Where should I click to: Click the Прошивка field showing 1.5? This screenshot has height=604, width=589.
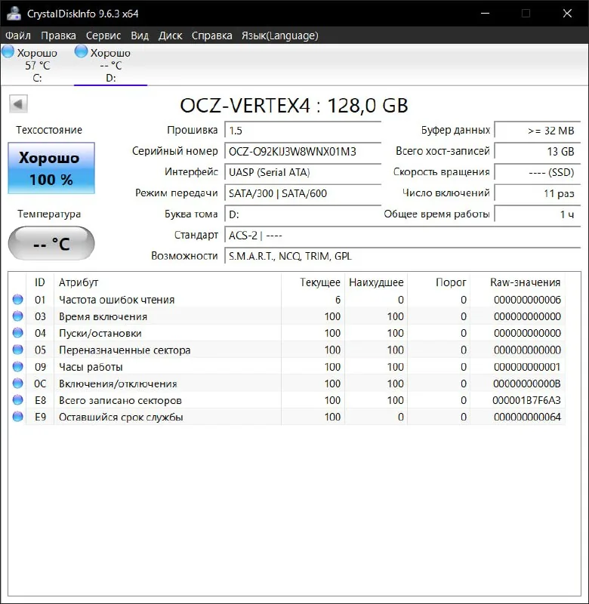pyautogui.click(x=303, y=131)
